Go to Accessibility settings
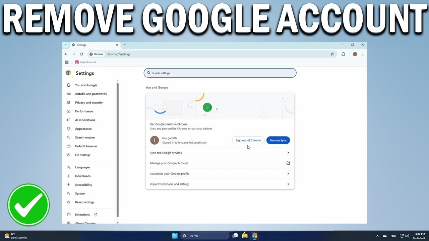Image resolution: width=429 pixels, height=241 pixels. (x=83, y=185)
